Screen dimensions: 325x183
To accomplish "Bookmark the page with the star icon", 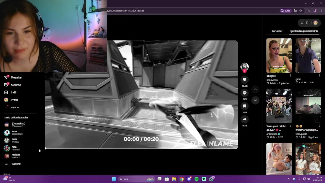I will click(301, 11).
